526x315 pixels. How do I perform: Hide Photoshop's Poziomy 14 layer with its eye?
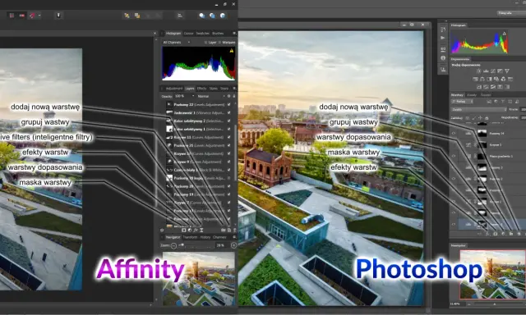tap(454, 133)
